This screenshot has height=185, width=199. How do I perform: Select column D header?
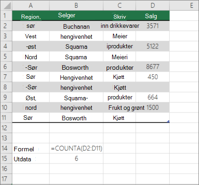(152, 5)
